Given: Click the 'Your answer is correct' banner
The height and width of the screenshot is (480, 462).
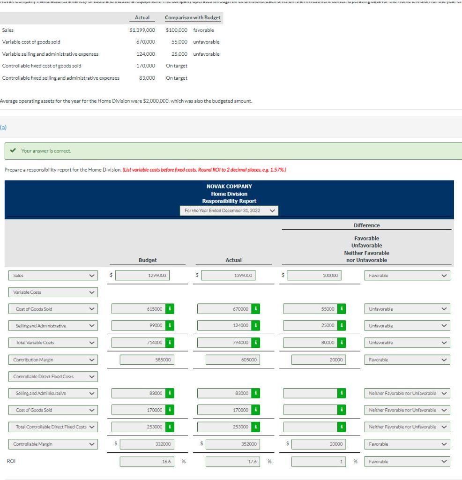Looking at the screenshot, I should 233,151.
